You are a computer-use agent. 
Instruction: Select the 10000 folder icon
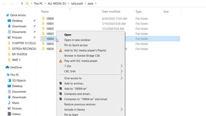point(43,18)
